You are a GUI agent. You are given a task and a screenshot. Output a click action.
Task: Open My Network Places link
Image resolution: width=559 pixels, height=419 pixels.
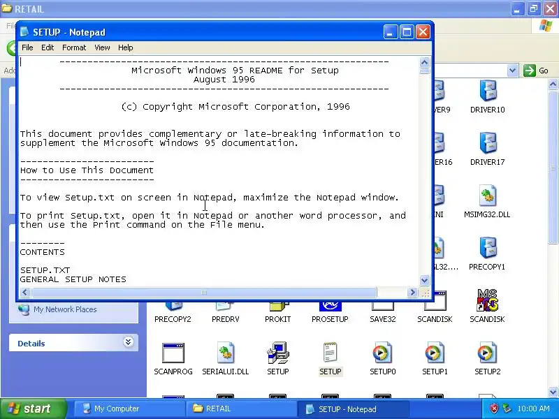click(x=65, y=309)
